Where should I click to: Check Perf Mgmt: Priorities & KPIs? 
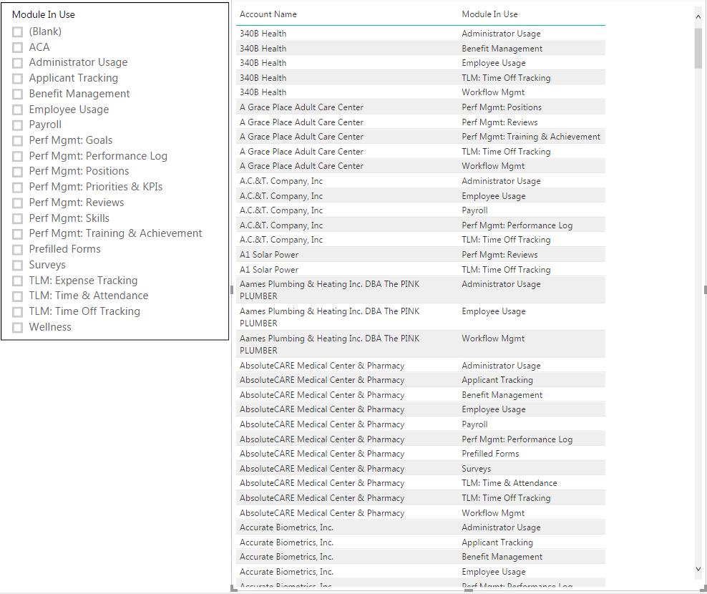click(18, 188)
